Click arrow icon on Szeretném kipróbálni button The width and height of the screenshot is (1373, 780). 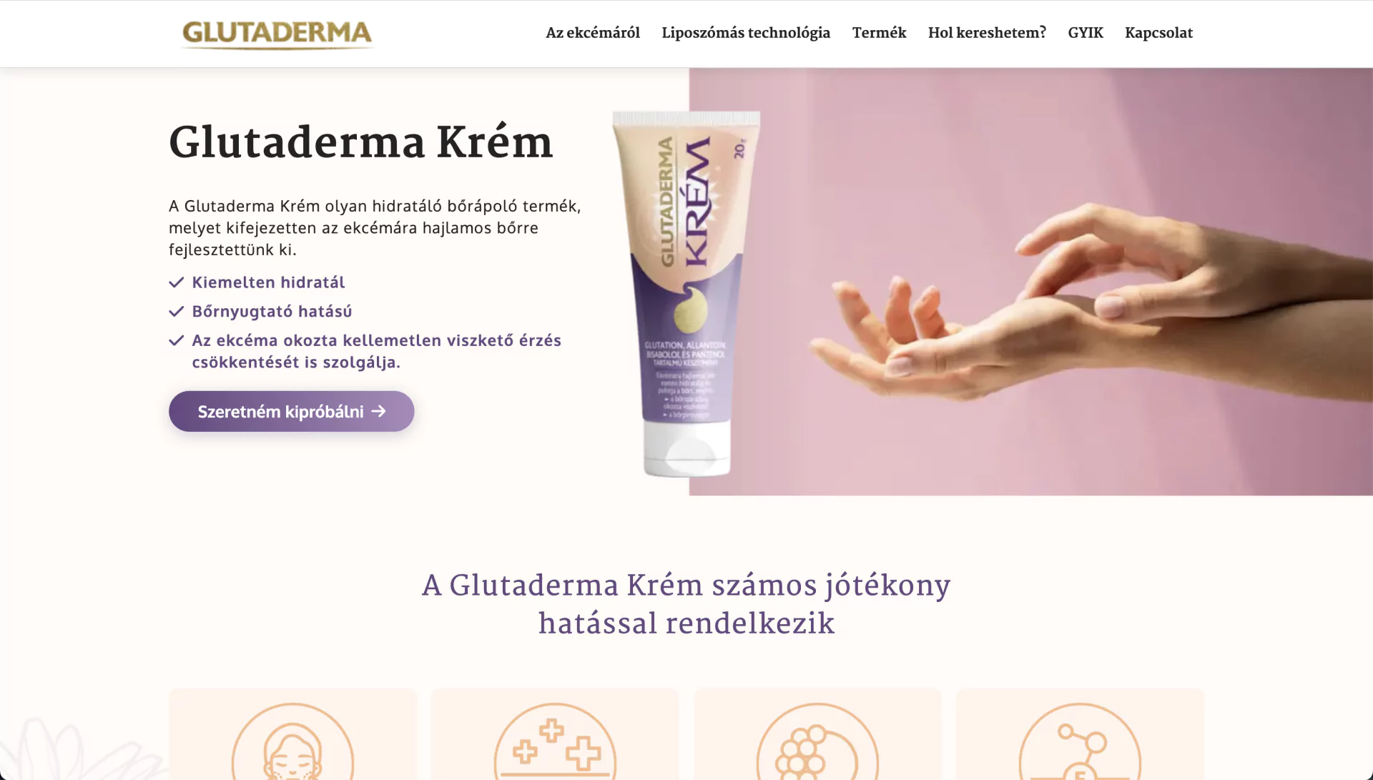(378, 411)
